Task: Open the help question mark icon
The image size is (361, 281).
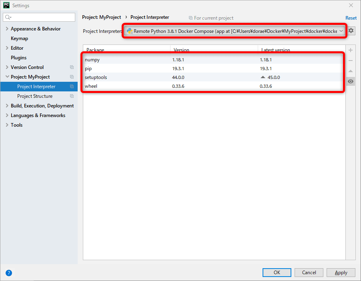Action: (x=9, y=273)
